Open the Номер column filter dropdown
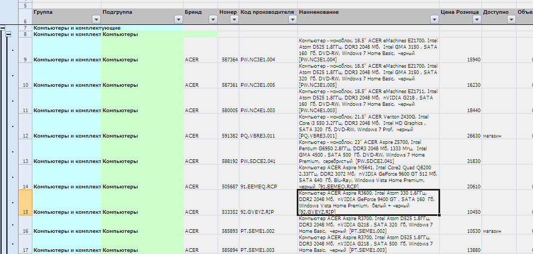 (x=234, y=20)
